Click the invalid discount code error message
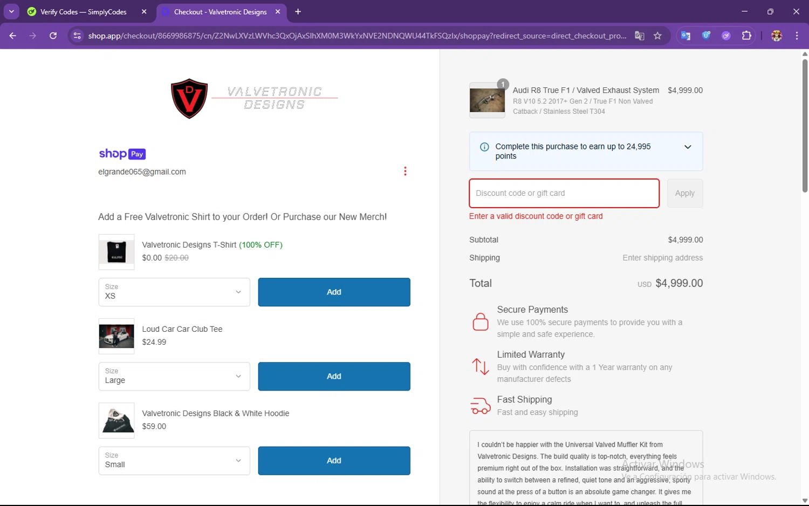This screenshot has width=809, height=506. pos(536,216)
